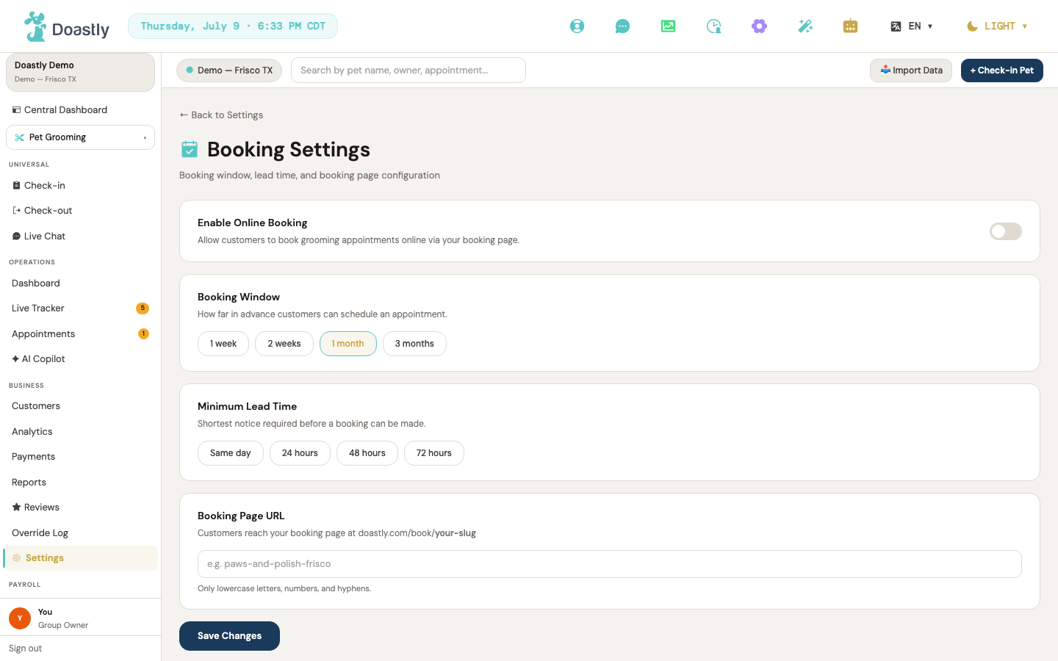Open Central Dashboard in sidebar
The width and height of the screenshot is (1058, 661).
click(80, 110)
